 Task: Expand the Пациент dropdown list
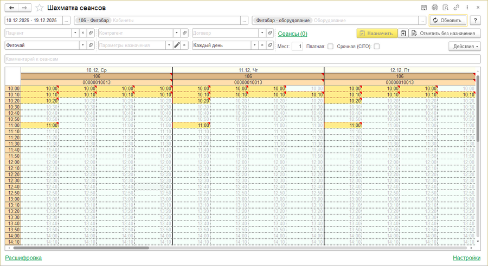(x=75, y=33)
